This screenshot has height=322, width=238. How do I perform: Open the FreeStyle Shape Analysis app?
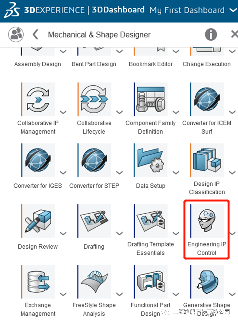(x=94, y=282)
